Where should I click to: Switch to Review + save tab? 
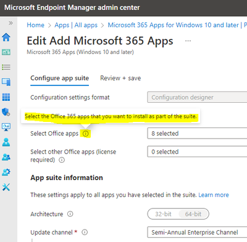[120, 78]
